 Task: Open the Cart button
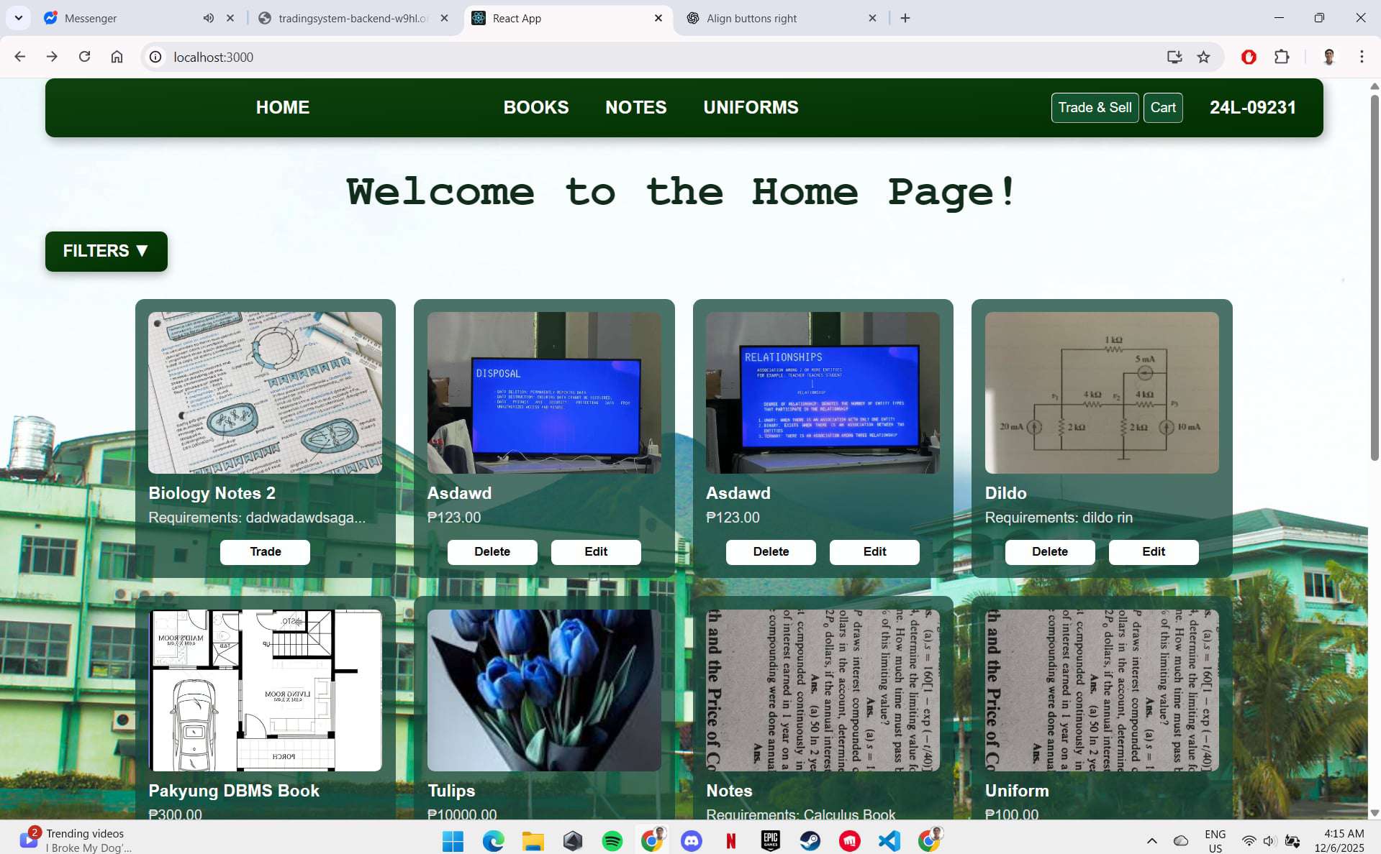tap(1163, 107)
